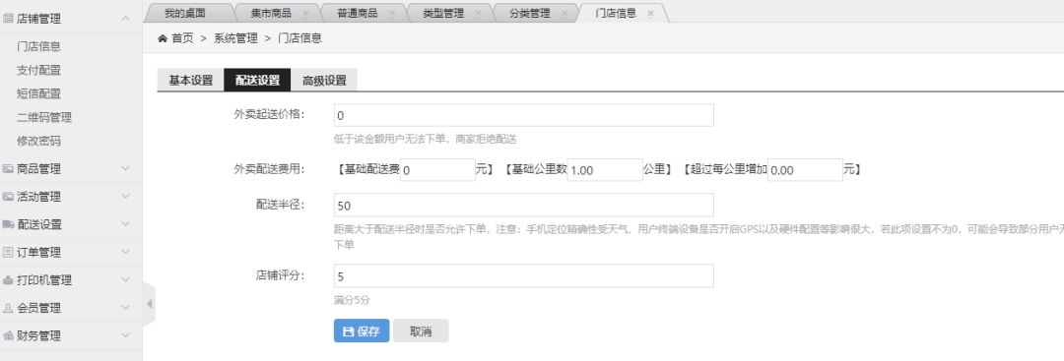Expand the 订单管理 menu chevron

click(125, 252)
